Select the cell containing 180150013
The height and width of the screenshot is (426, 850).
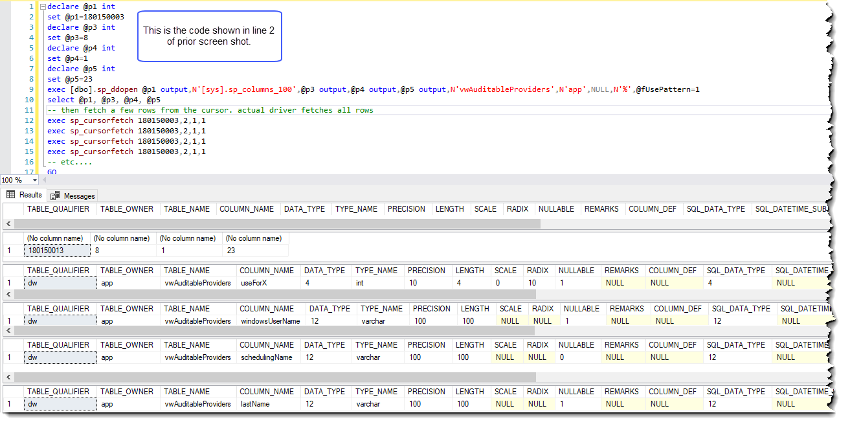click(54, 250)
